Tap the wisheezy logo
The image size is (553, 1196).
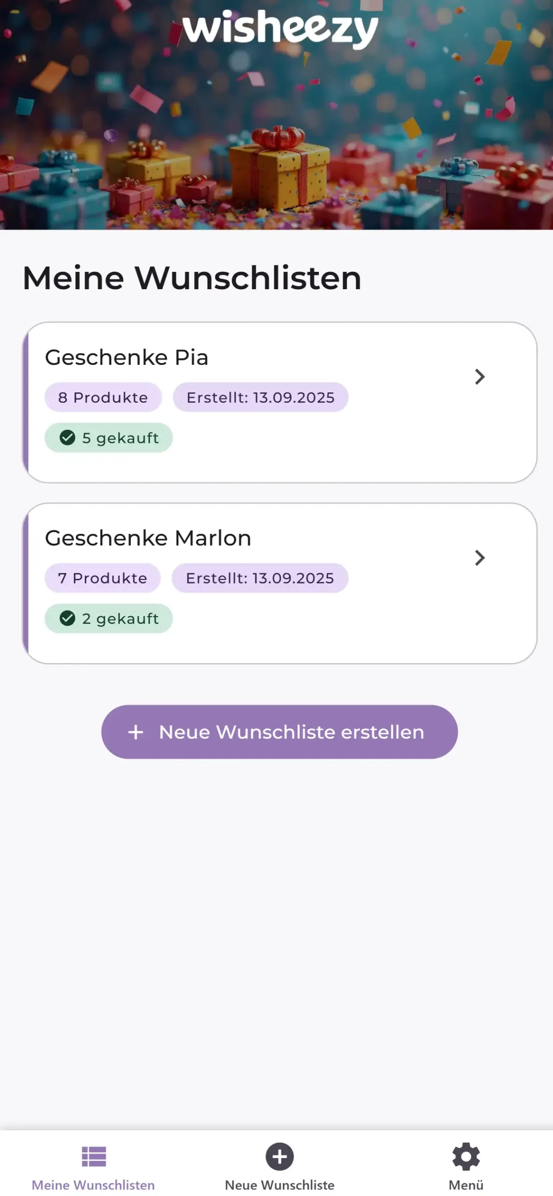tap(280, 29)
